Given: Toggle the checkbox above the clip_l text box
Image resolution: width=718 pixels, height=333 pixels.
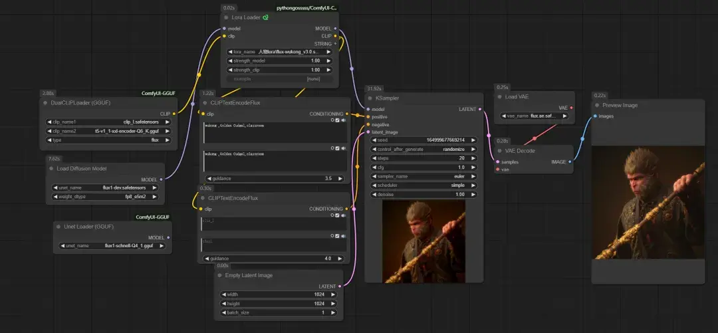Looking at the screenshot, I should tap(337, 214).
